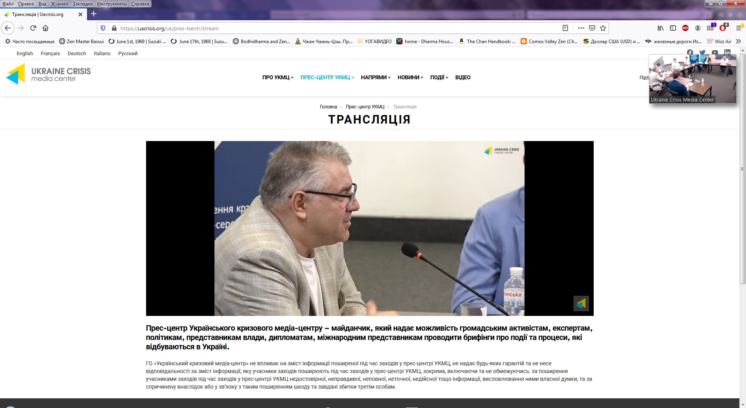Open the Zen Master Bassui bookmark

(82, 41)
